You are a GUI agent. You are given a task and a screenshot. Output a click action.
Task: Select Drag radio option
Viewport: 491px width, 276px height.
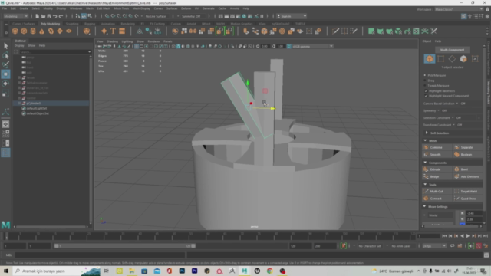[x=425, y=80]
